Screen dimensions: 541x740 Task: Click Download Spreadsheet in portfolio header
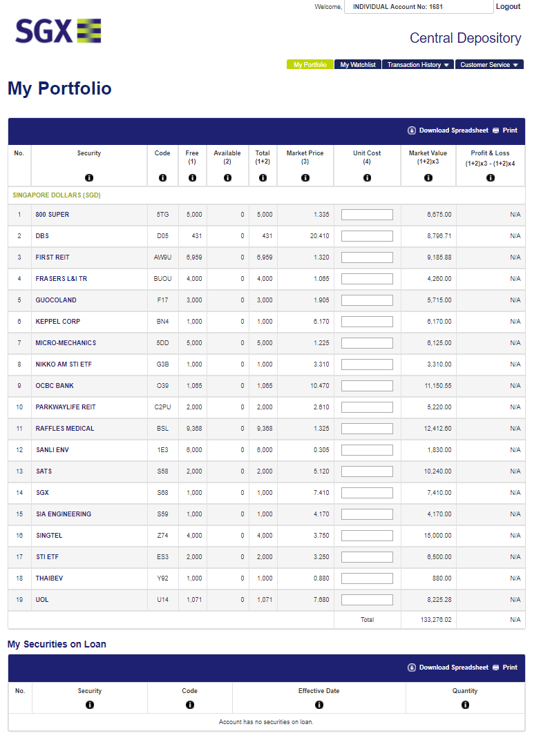453,130
